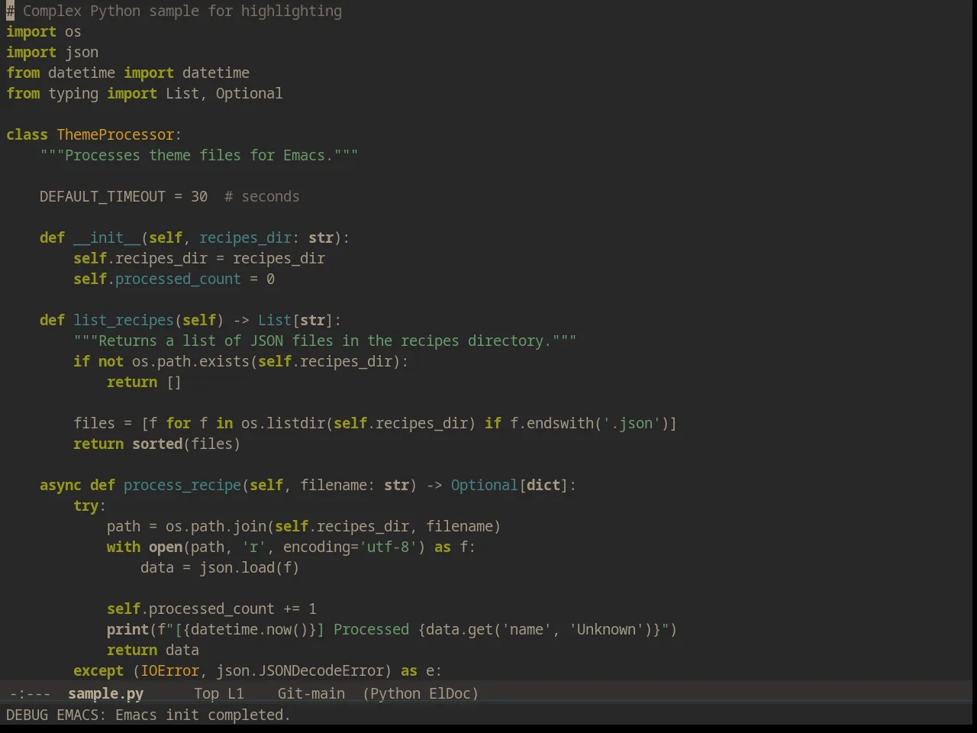This screenshot has height=733, width=977.
Task: Click the Git-main version control indicator
Action: coord(311,693)
